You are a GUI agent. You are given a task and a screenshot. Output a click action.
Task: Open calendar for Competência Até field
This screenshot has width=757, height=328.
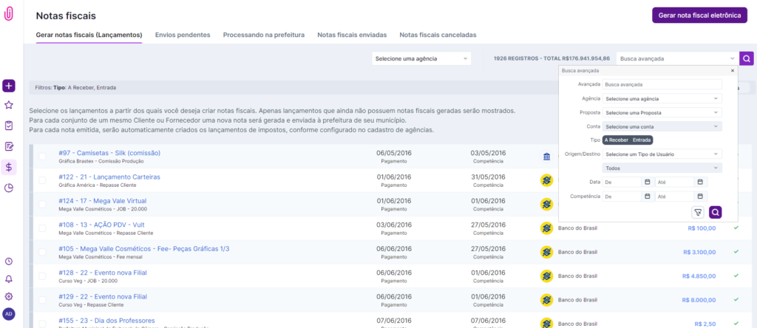tap(699, 197)
